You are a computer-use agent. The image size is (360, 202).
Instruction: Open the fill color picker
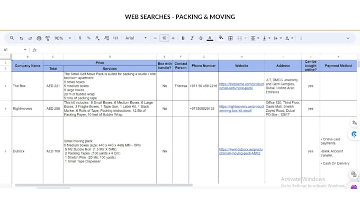click(x=221, y=38)
